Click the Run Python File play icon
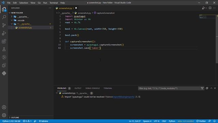 [203, 8]
